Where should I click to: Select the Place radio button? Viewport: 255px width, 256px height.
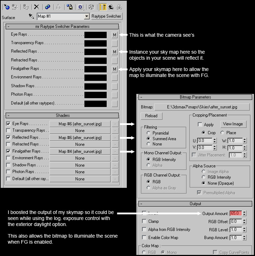222,132
